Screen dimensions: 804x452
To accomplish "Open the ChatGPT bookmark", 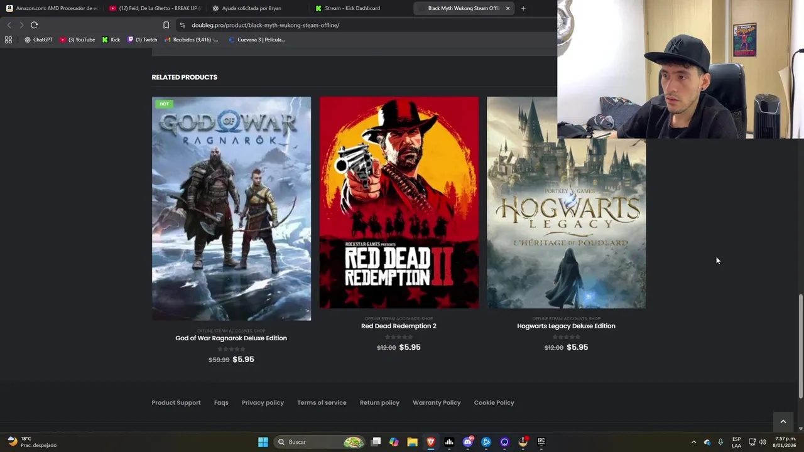I will [38, 40].
